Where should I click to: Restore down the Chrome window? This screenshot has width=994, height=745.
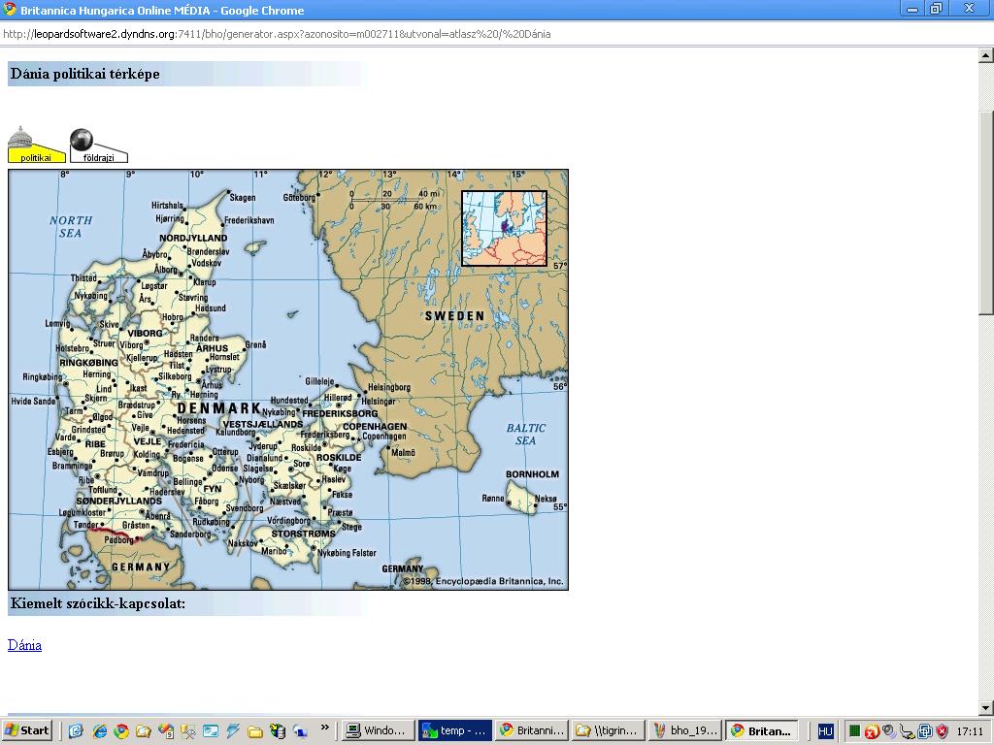click(936, 9)
